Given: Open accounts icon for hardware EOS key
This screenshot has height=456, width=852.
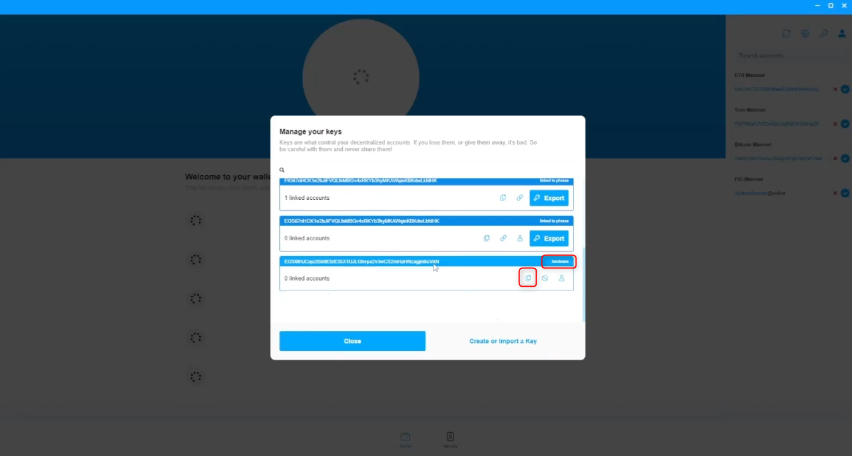Looking at the screenshot, I should tap(562, 278).
